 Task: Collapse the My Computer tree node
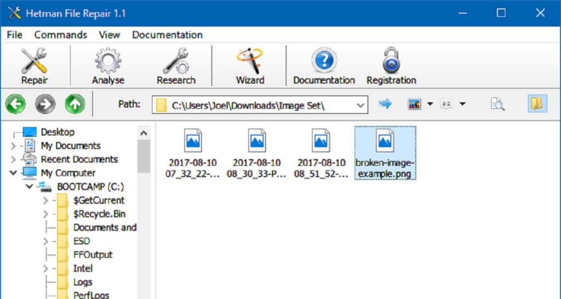[x=14, y=173]
